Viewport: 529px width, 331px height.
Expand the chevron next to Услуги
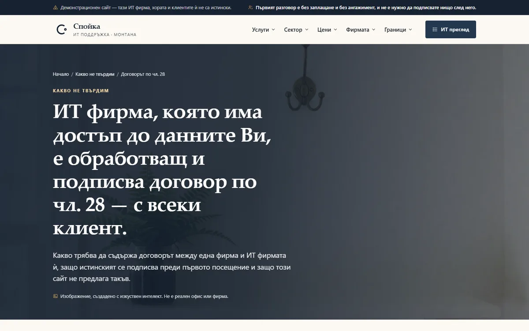pos(273,30)
